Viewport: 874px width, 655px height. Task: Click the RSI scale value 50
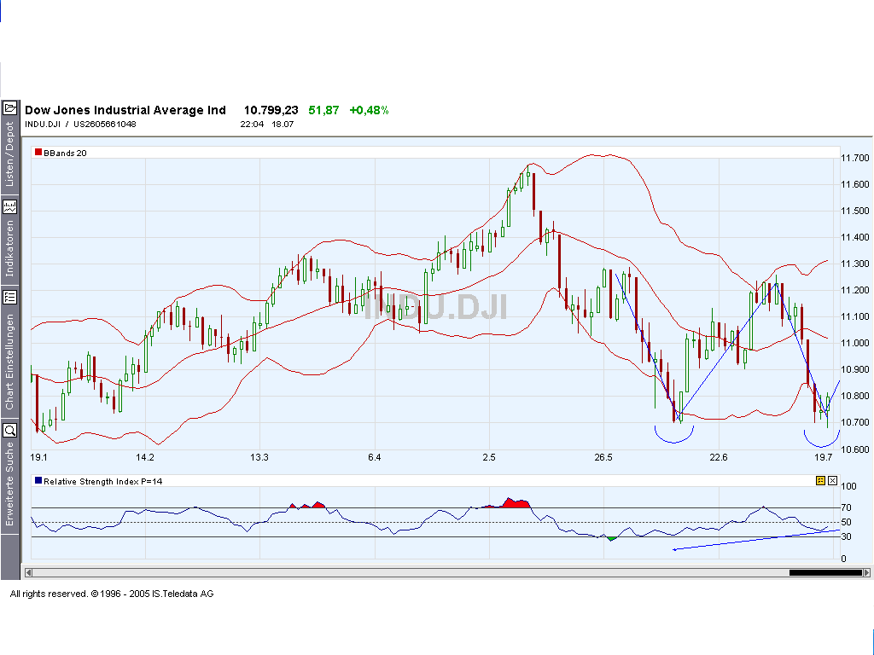click(846, 522)
